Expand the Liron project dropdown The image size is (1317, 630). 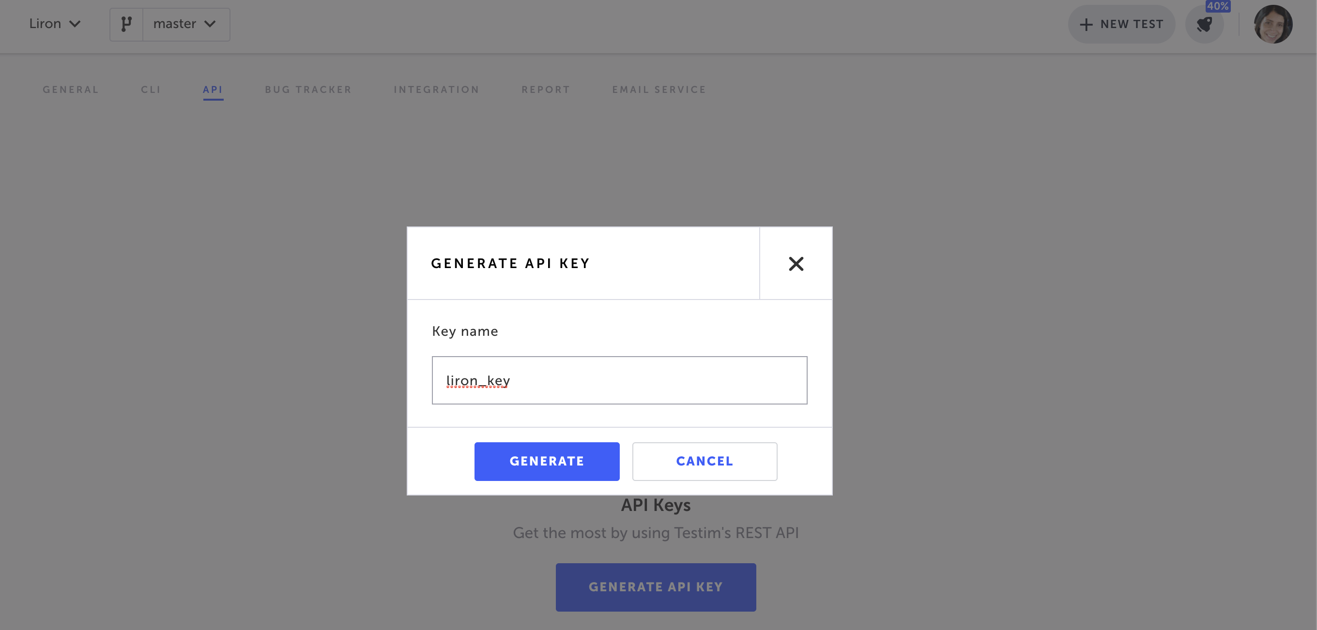(55, 24)
